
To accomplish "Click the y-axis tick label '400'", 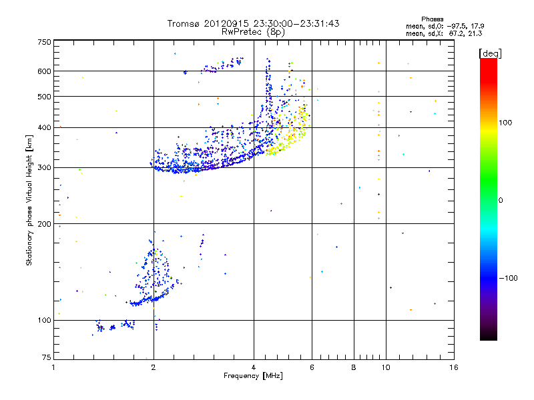I will (44, 128).
